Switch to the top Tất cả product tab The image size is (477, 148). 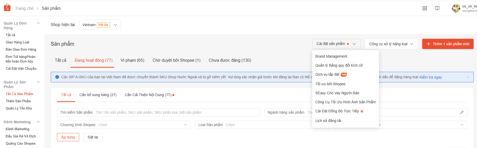pyautogui.click(x=61, y=60)
